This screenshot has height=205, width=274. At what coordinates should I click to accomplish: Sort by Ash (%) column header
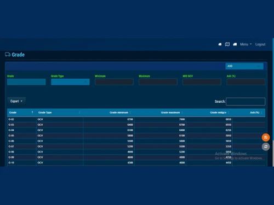pos(249,113)
